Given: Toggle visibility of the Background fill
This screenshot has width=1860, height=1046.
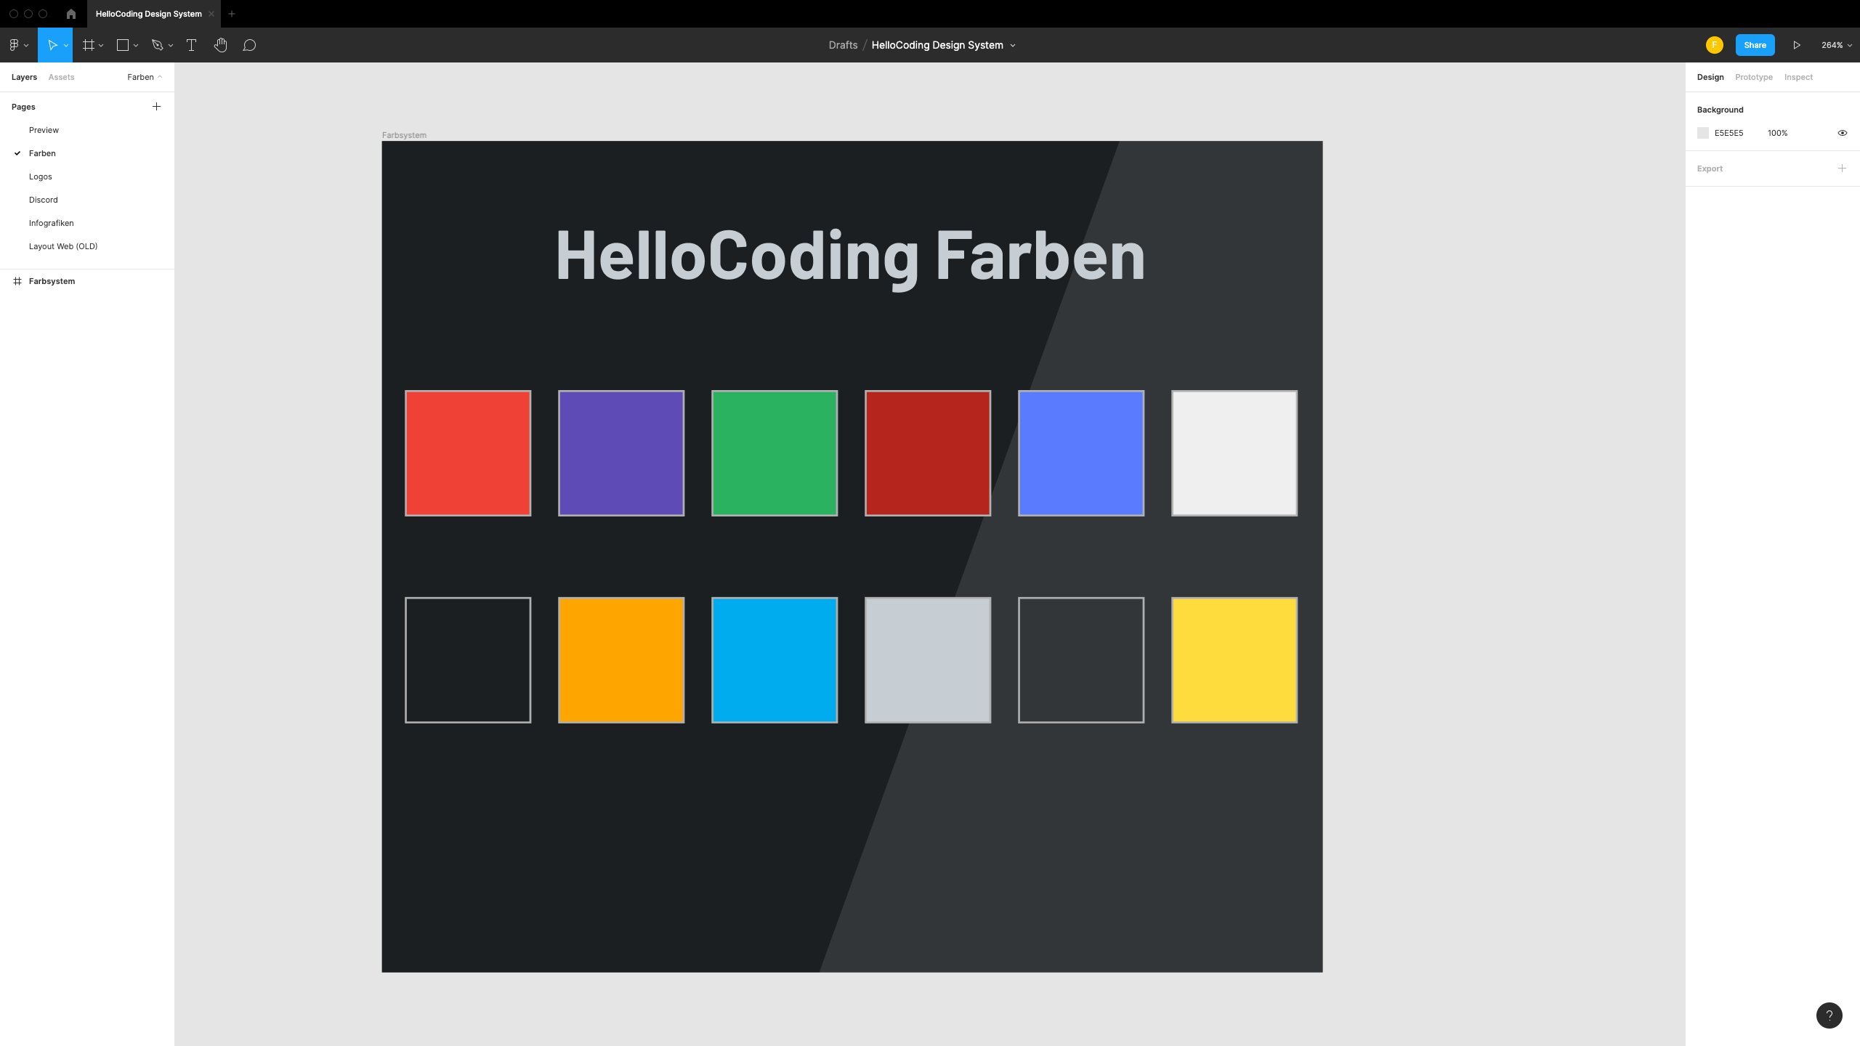Looking at the screenshot, I should coord(1842,132).
